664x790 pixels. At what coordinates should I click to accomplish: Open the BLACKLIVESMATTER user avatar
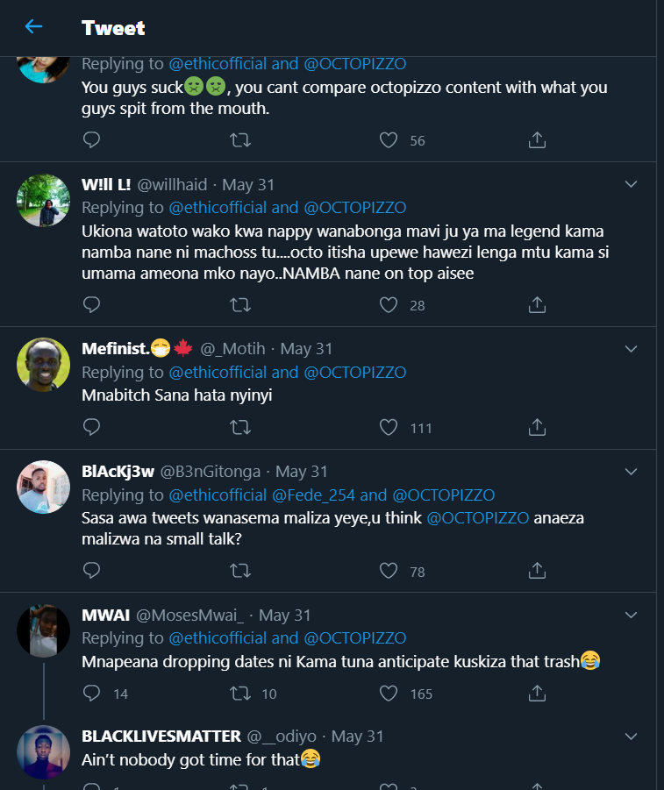[x=44, y=752]
